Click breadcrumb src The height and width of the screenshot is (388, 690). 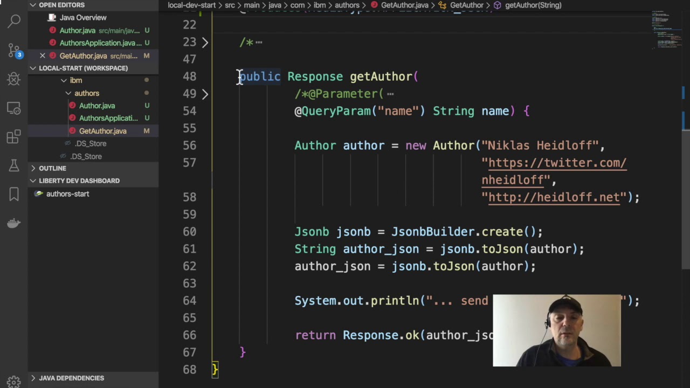(230, 5)
